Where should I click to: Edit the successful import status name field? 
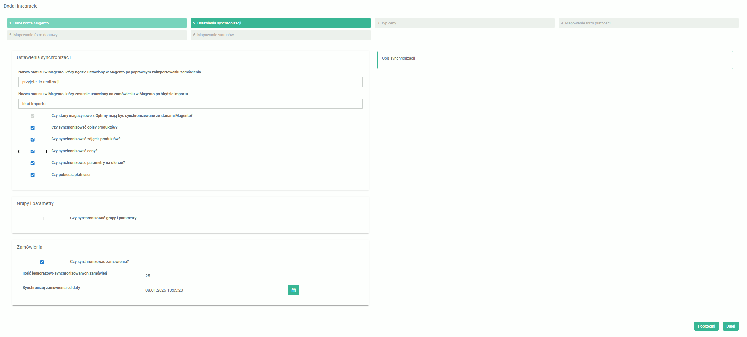tap(190, 82)
